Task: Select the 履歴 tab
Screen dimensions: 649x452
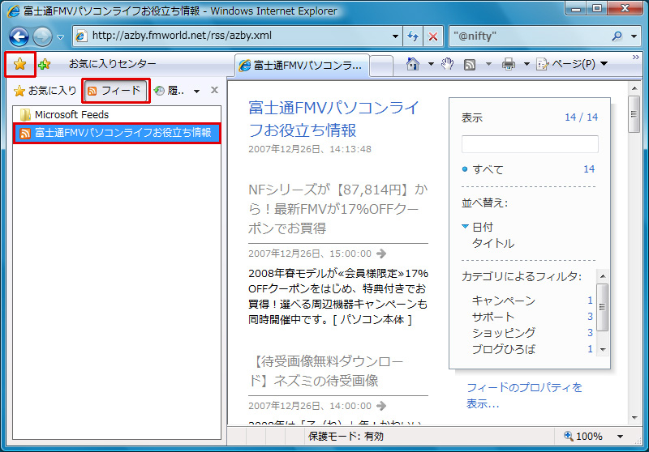Action: tap(170, 91)
